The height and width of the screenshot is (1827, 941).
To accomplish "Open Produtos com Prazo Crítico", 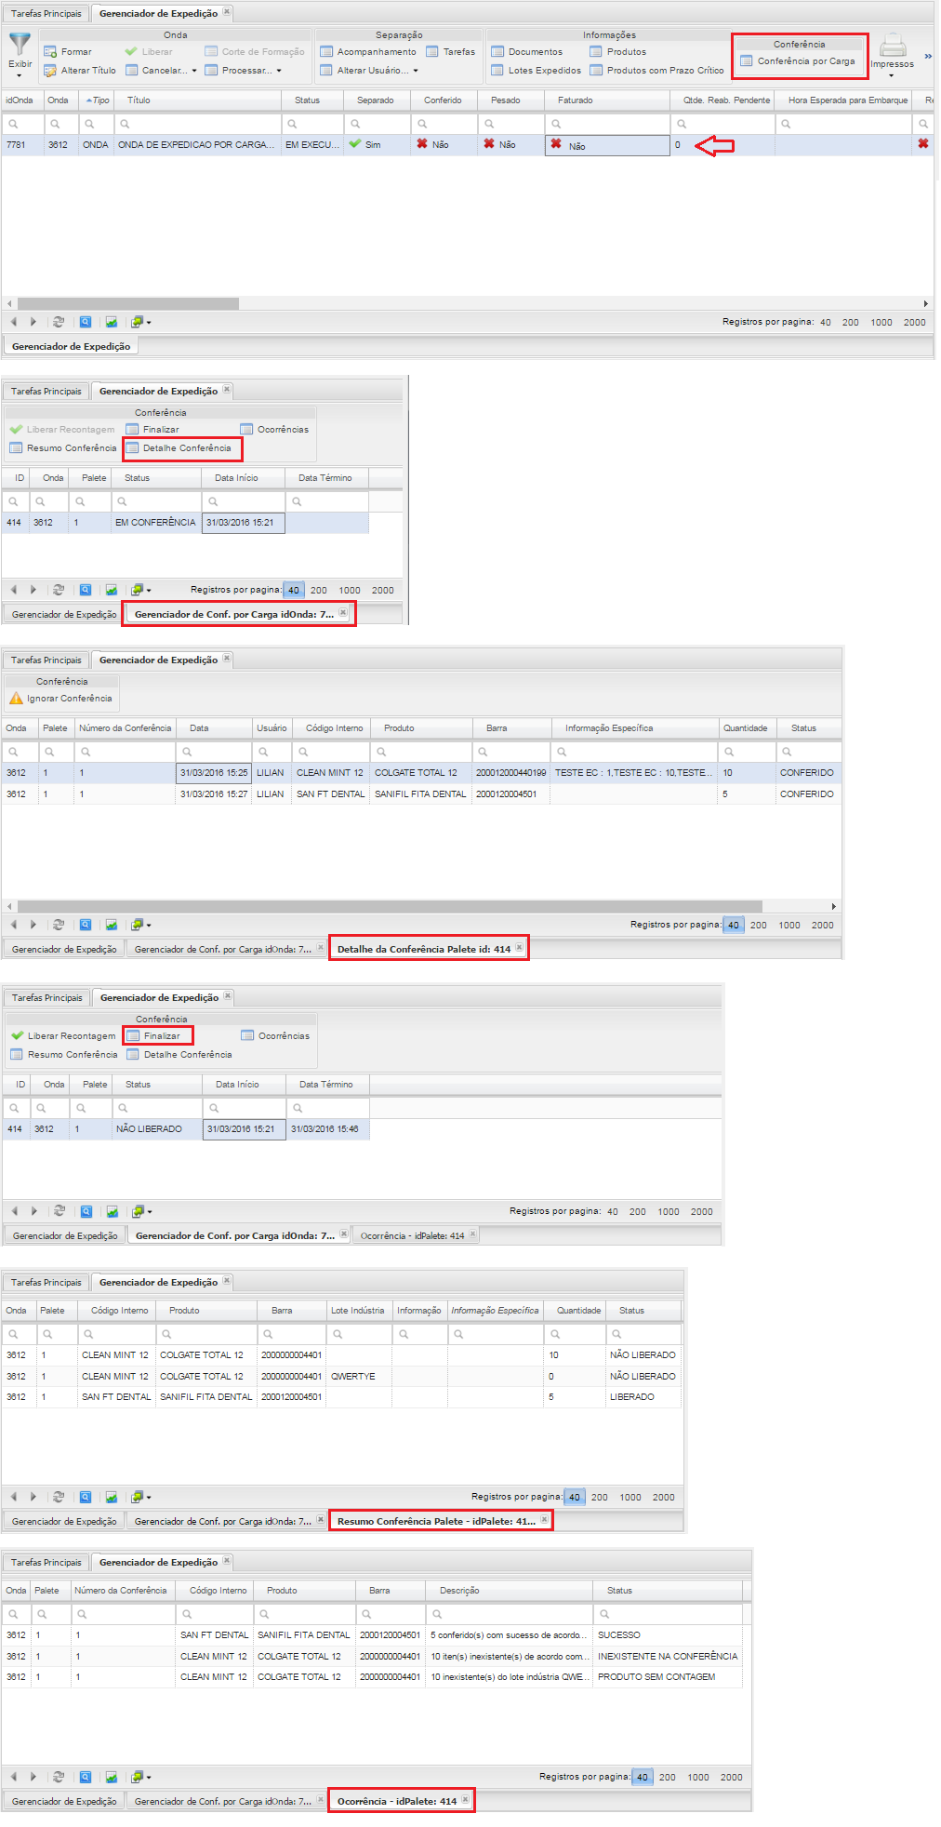I will (656, 71).
